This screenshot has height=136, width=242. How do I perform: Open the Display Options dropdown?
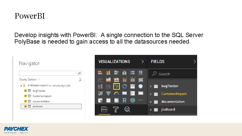coord(29,79)
